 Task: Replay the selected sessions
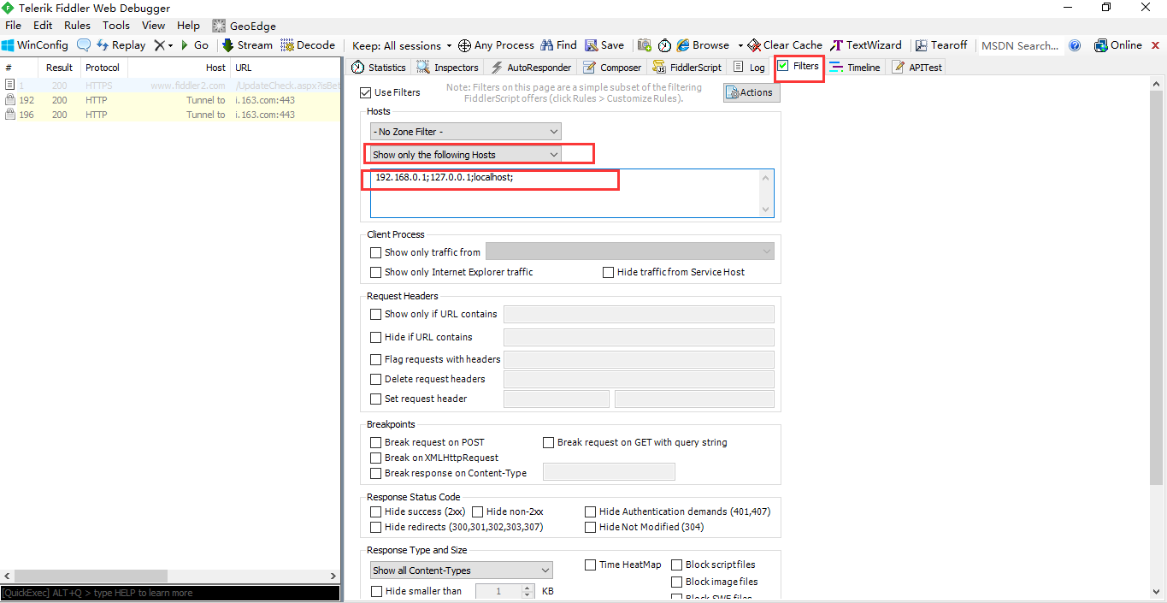tap(121, 45)
